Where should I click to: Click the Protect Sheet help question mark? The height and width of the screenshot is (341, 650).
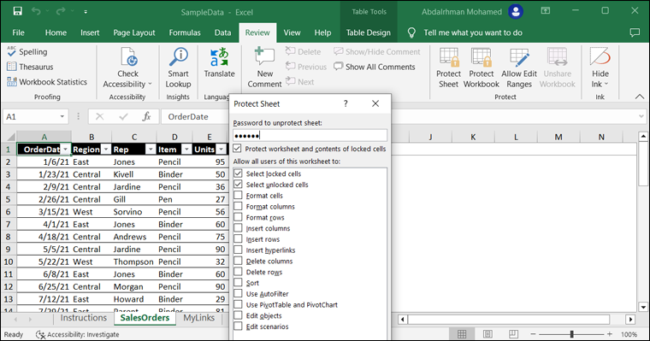(x=346, y=103)
